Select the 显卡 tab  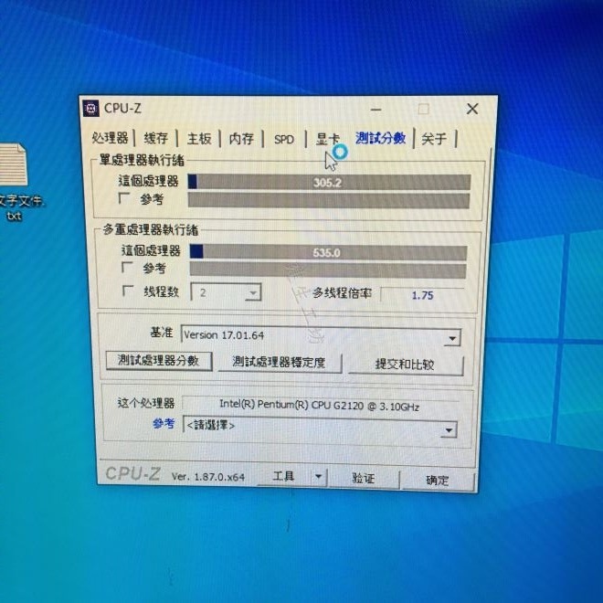pos(328,139)
